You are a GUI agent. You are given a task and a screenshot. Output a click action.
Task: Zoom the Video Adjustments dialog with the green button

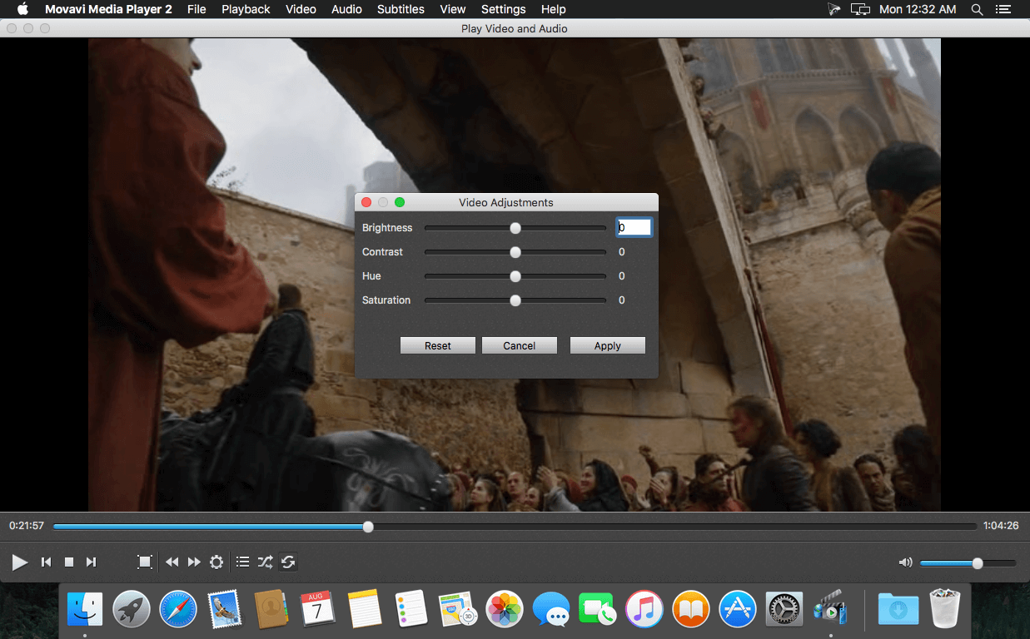point(400,202)
